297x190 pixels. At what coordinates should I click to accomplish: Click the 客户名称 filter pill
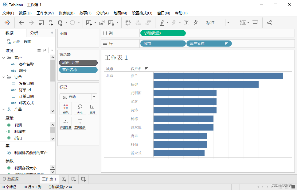(x=78, y=70)
